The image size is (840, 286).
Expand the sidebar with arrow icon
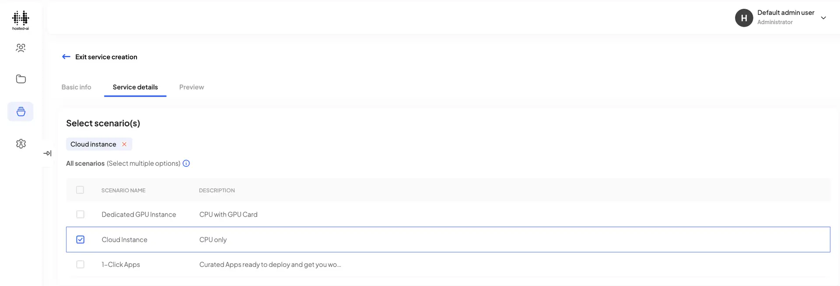(47, 153)
